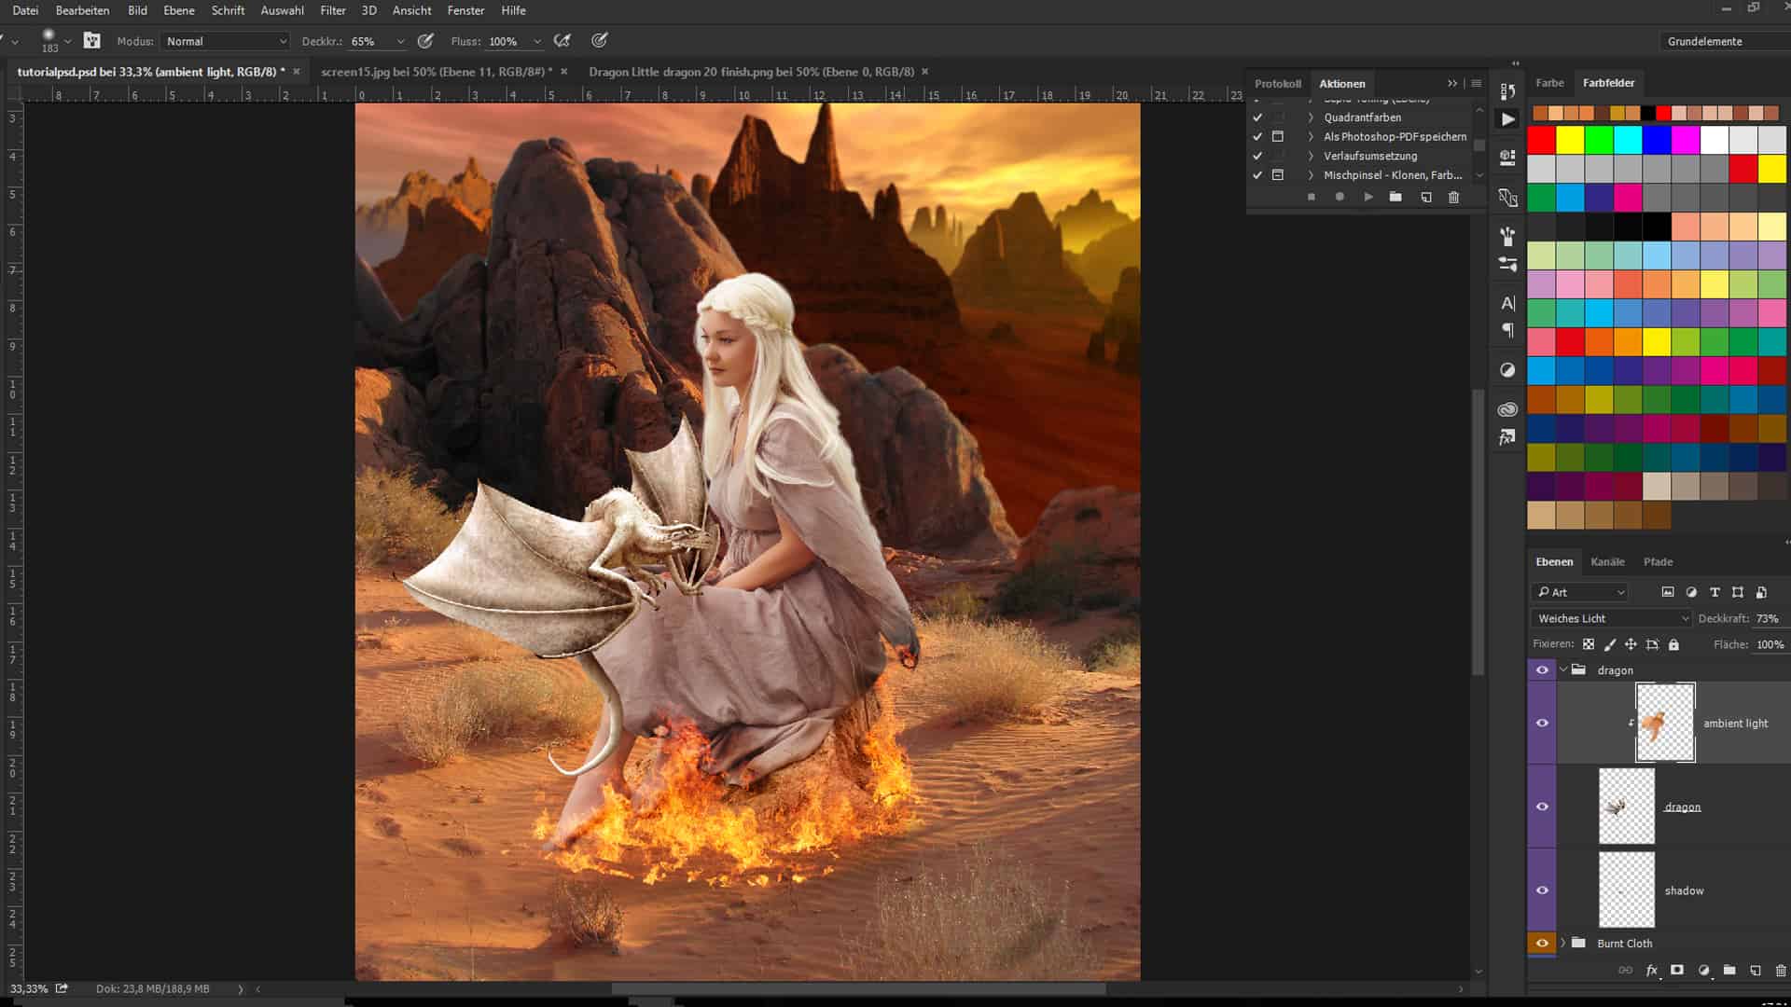Open the Ebene menu
The width and height of the screenshot is (1791, 1007).
point(178,10)
